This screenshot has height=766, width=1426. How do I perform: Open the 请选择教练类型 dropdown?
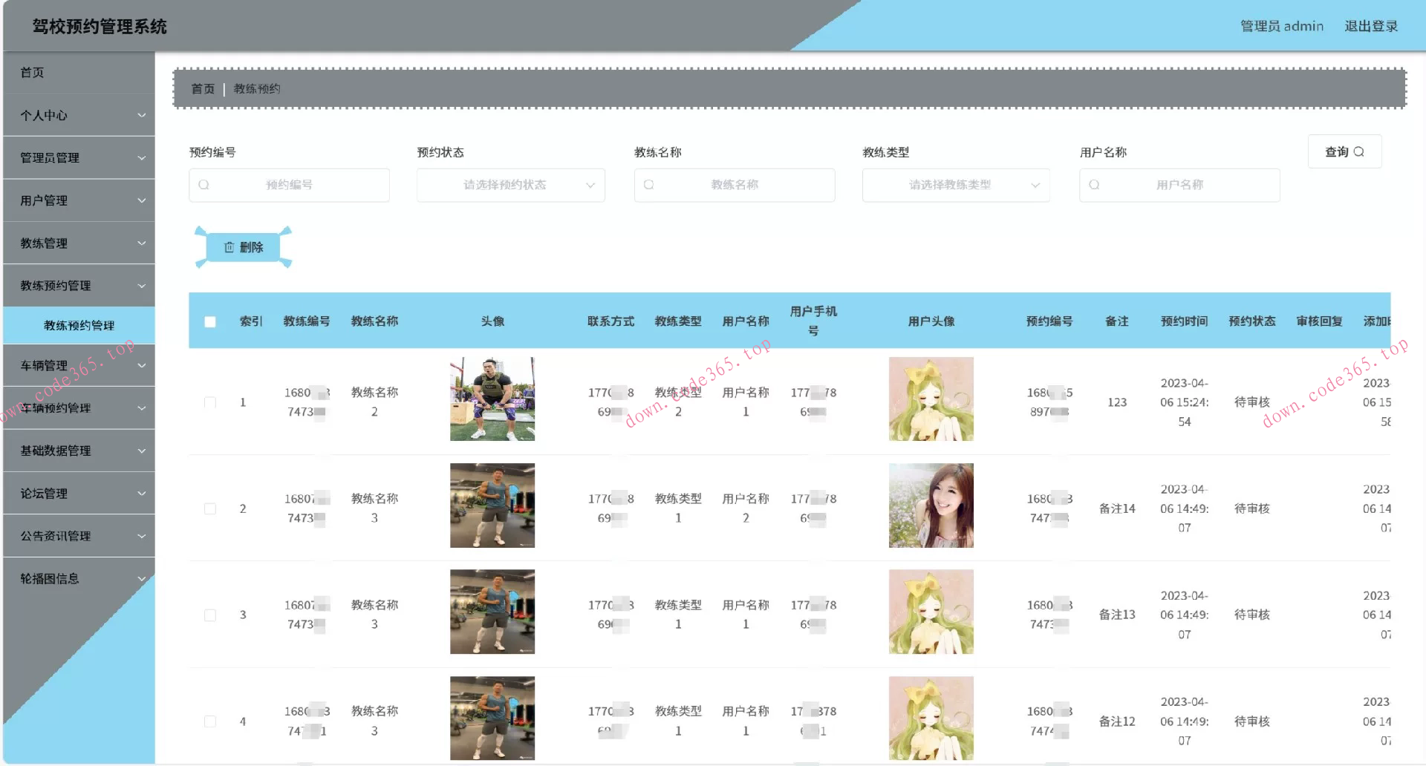point(956,185)
